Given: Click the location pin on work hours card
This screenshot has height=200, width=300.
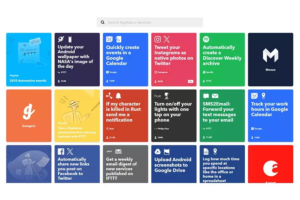Looking at the screenshot, I should pos(263,96).
